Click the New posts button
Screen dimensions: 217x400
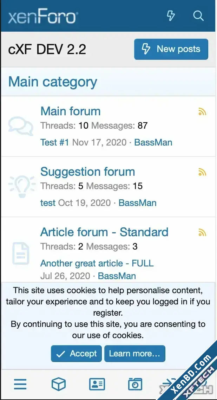[x=171, y=49]
